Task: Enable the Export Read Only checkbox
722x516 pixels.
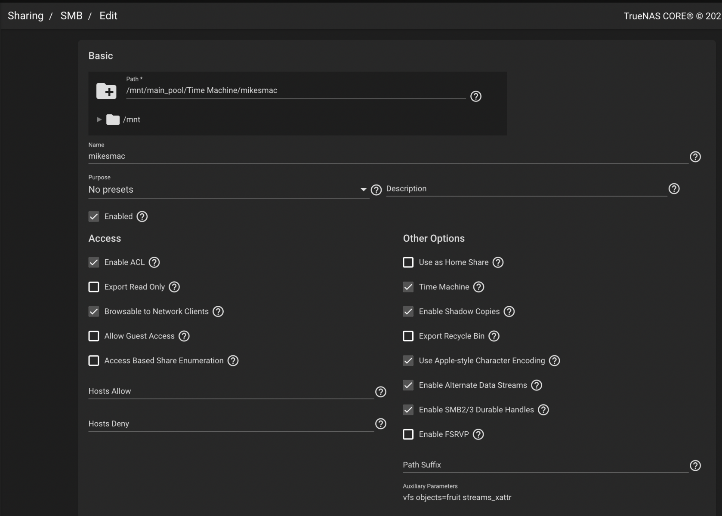Action: pyautogui.click(x=94, y=287)
